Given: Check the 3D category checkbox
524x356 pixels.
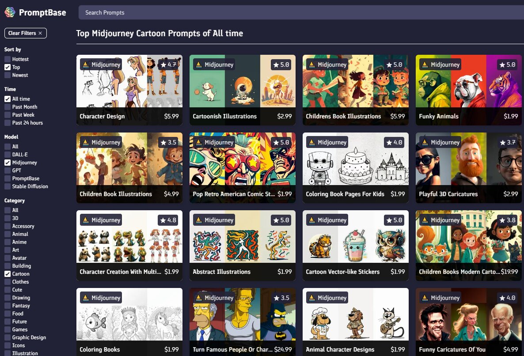Looking at the screenshot, I should click(x=8, y=218).
